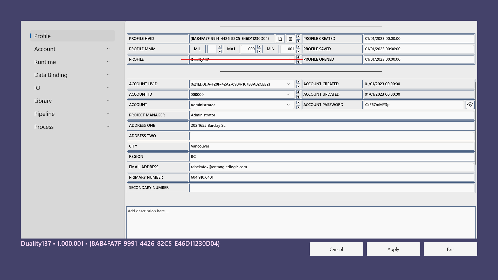Expand the Account section in sidebar
The image size is (498, 280).
pos(72,49)
